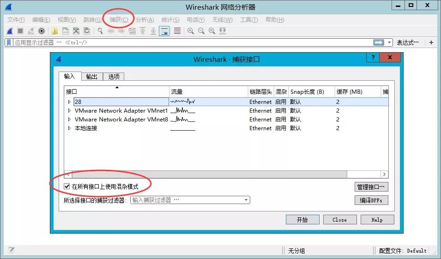Open the 帮助(H) menu
The width and height of the screenshot is (441, 259).
(x=275, y=20)
